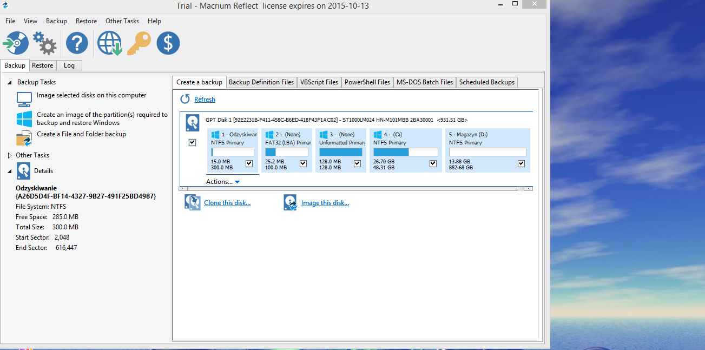Toggle checkbox for Magazyn (D:) partition
705x350 pixels.
pos(521,163)
